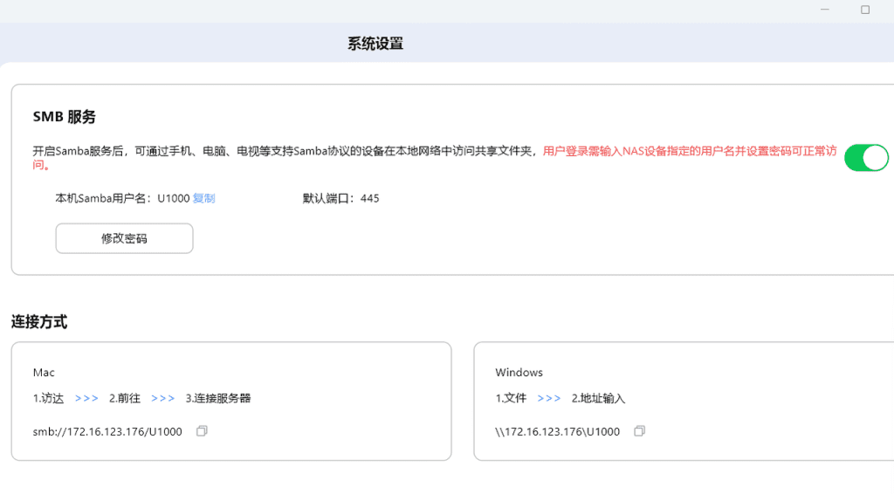Click the Mac step 3.连接服务器
Image resolution: width=894 pixels, height=494 pixels.
pyautogui.click(x=218, y=398)
